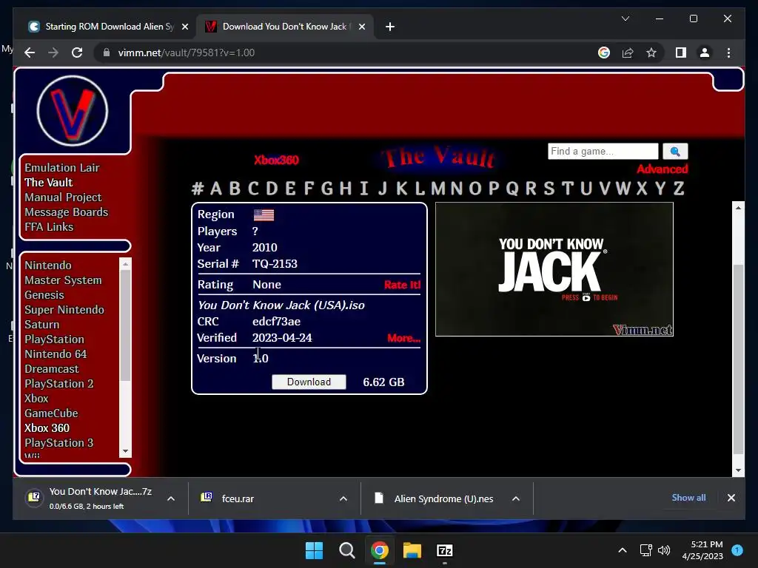
Task: Close the Starting ROM Download tab
Action: 184,27
